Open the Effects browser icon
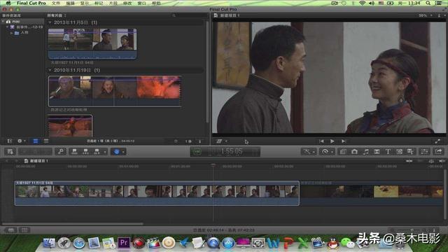This screenshot has width=448, height=252. pyautogui.click(x=343, y=151)
